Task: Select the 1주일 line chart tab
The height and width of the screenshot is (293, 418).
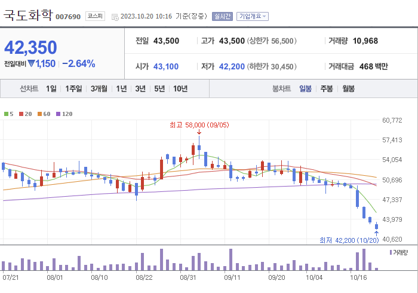Action: (x=73, y=88)
